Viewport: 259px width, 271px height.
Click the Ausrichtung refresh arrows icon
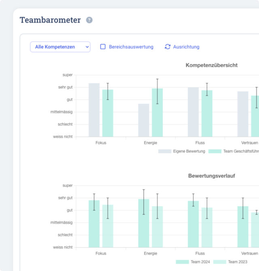[168, 47]
